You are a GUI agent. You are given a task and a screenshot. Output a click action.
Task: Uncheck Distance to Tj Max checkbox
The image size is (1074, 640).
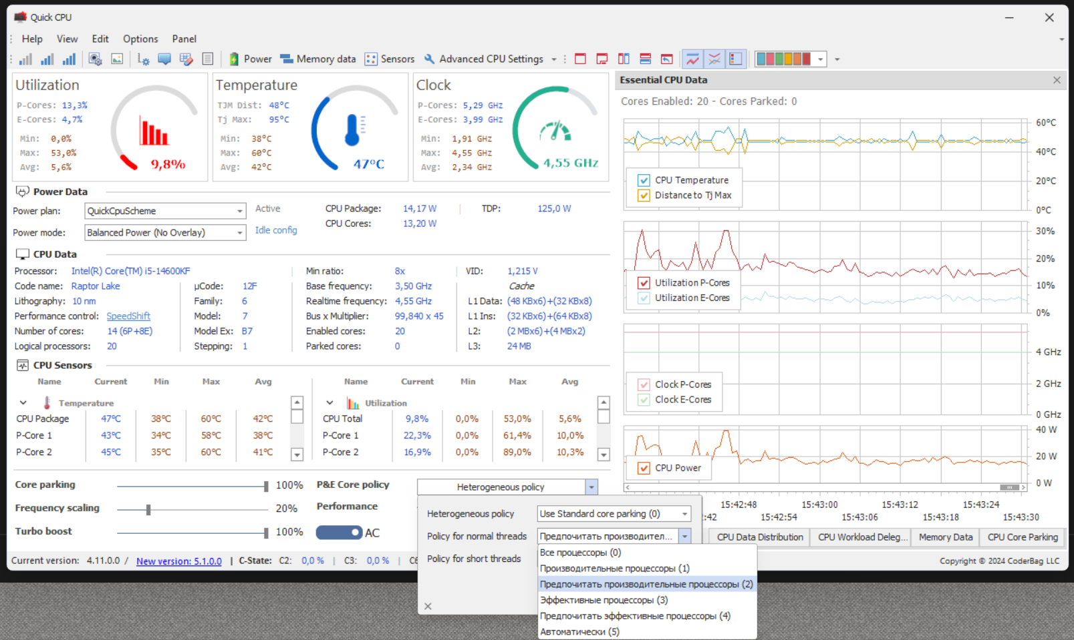[644, 196]
